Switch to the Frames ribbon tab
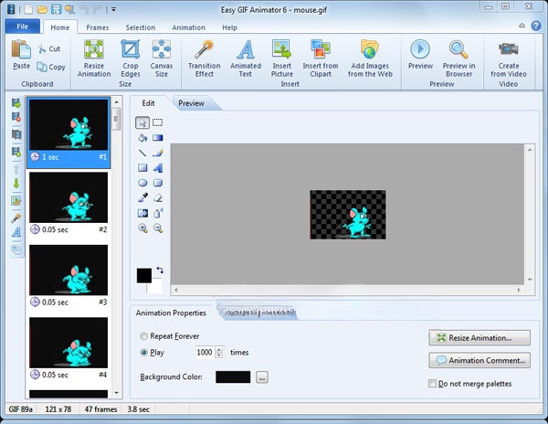This screenshot has width=548, height=424. [98, 27]
